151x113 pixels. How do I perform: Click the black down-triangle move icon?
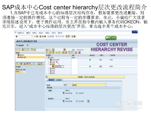point(59,52)
